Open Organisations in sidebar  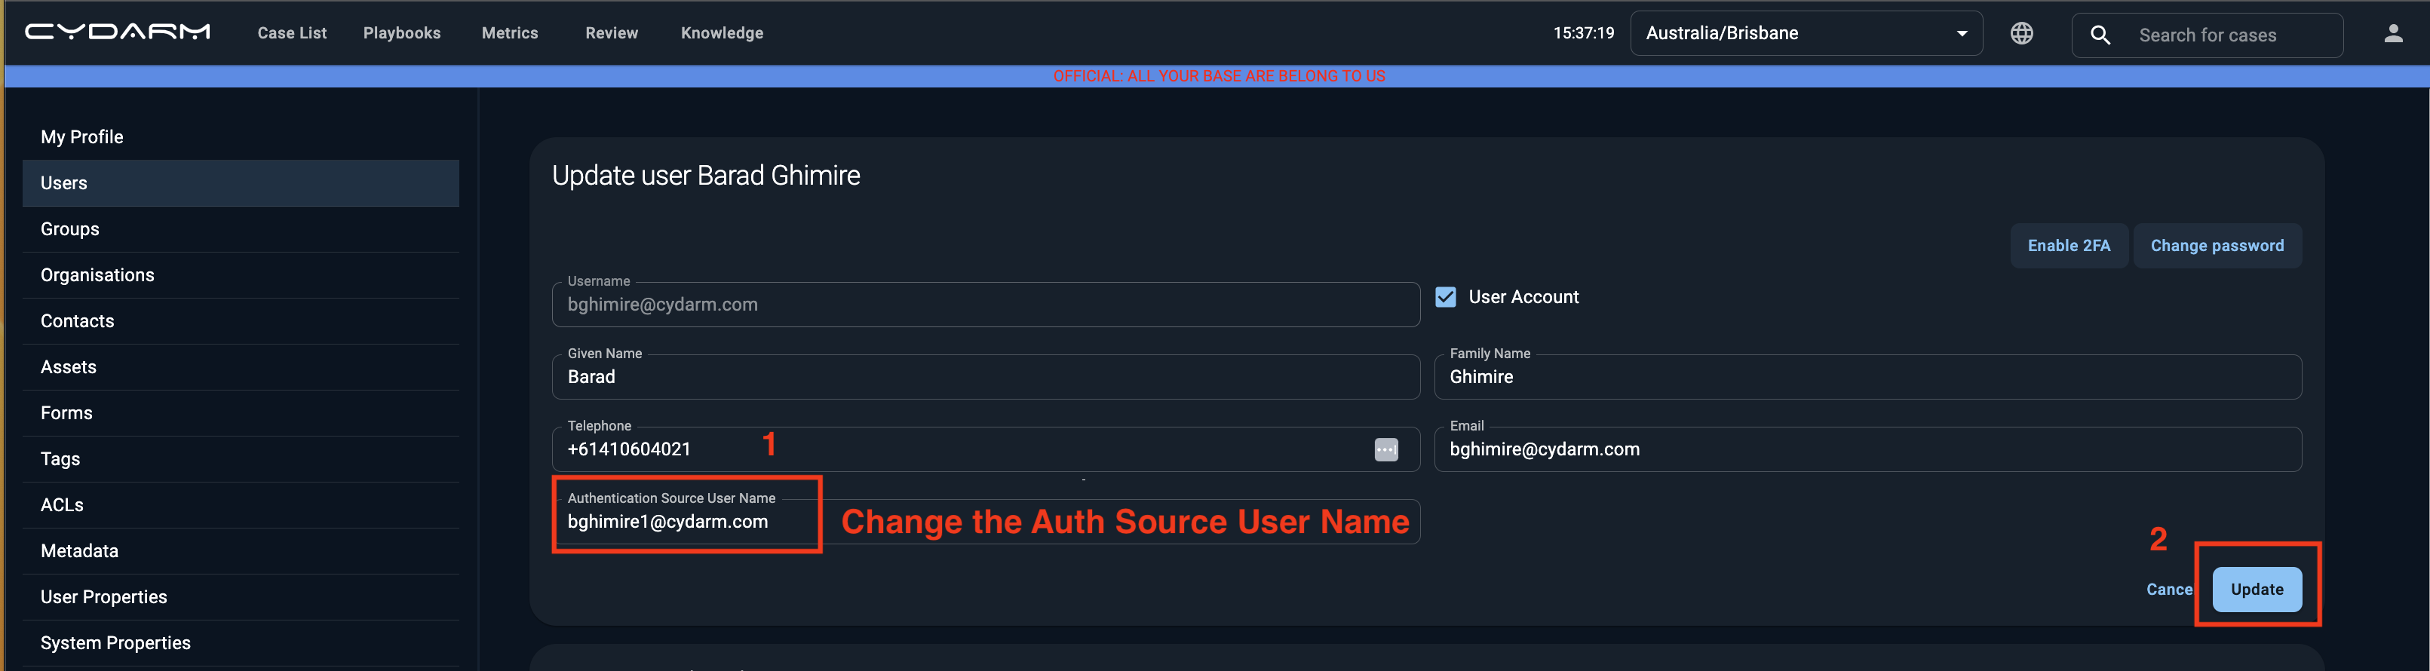tap(241, 275)
